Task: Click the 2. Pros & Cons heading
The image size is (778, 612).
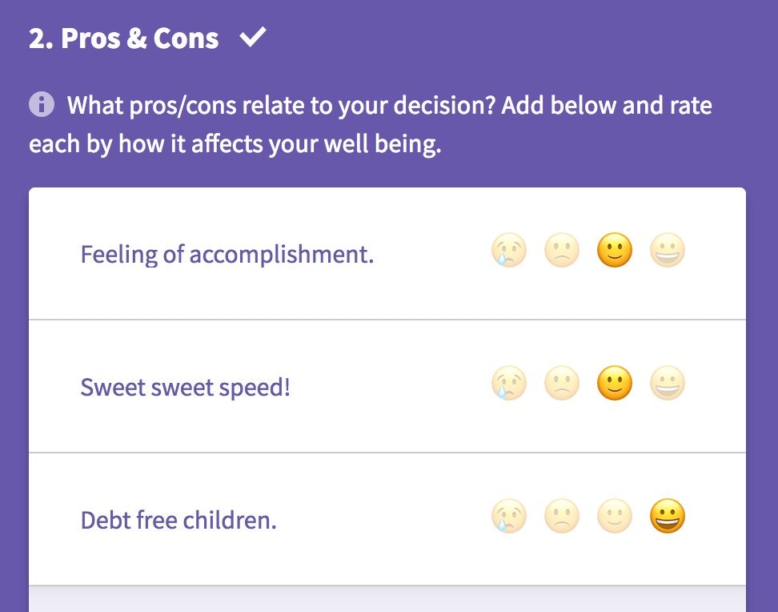Action: click(124, 38)
